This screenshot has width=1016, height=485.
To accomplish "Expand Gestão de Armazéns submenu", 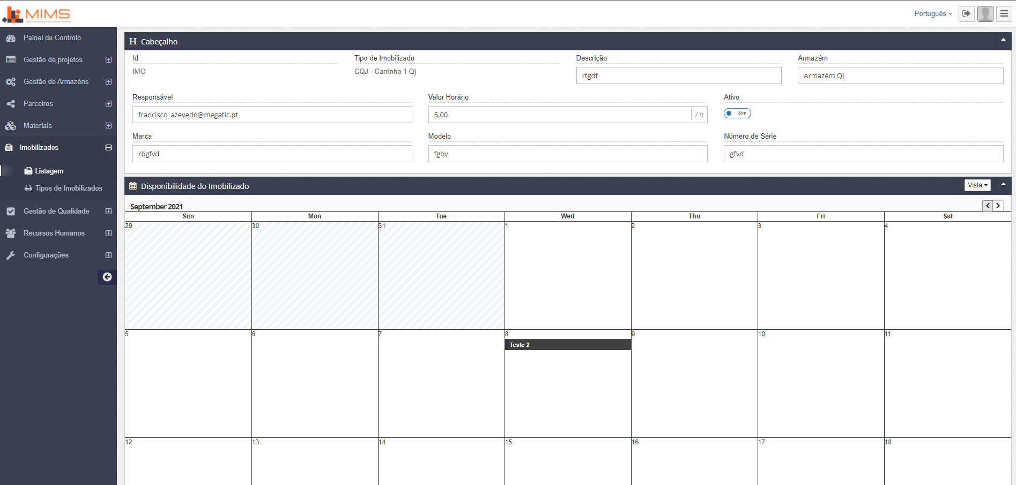I will click(x=108, y=82).
